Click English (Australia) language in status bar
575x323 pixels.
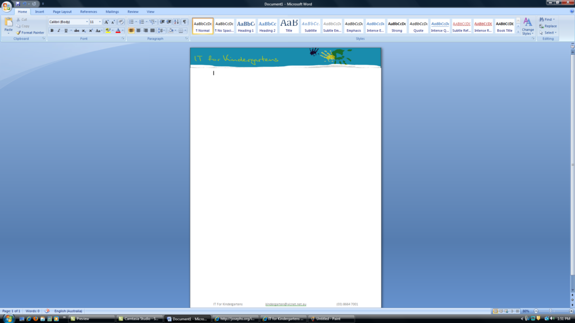tap(68, 311)
